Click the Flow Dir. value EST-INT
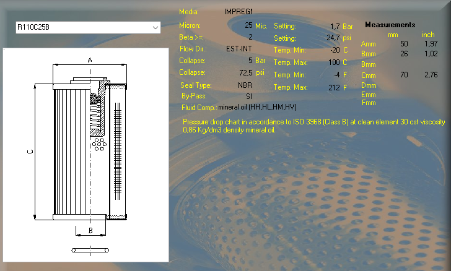This screenshot has height=271, width=451. coord(239,49)
